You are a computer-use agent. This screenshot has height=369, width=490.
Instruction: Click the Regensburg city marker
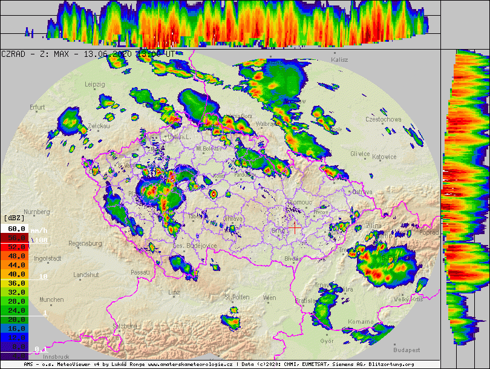pyautogui.click(x=85, y=243)
